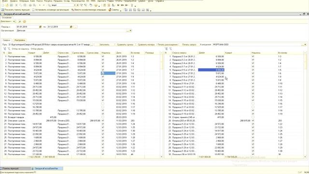Toggle unchecked Нашлось checkbox in left row 15
The image size is (309, 174).
pyautogui.click(x=103, y=103)
